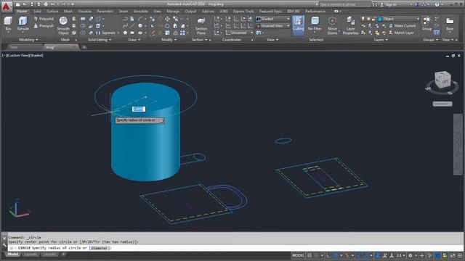Toggle the layer freeze sun icon
This screenshot has height=261, width=465.
point(368,19)
